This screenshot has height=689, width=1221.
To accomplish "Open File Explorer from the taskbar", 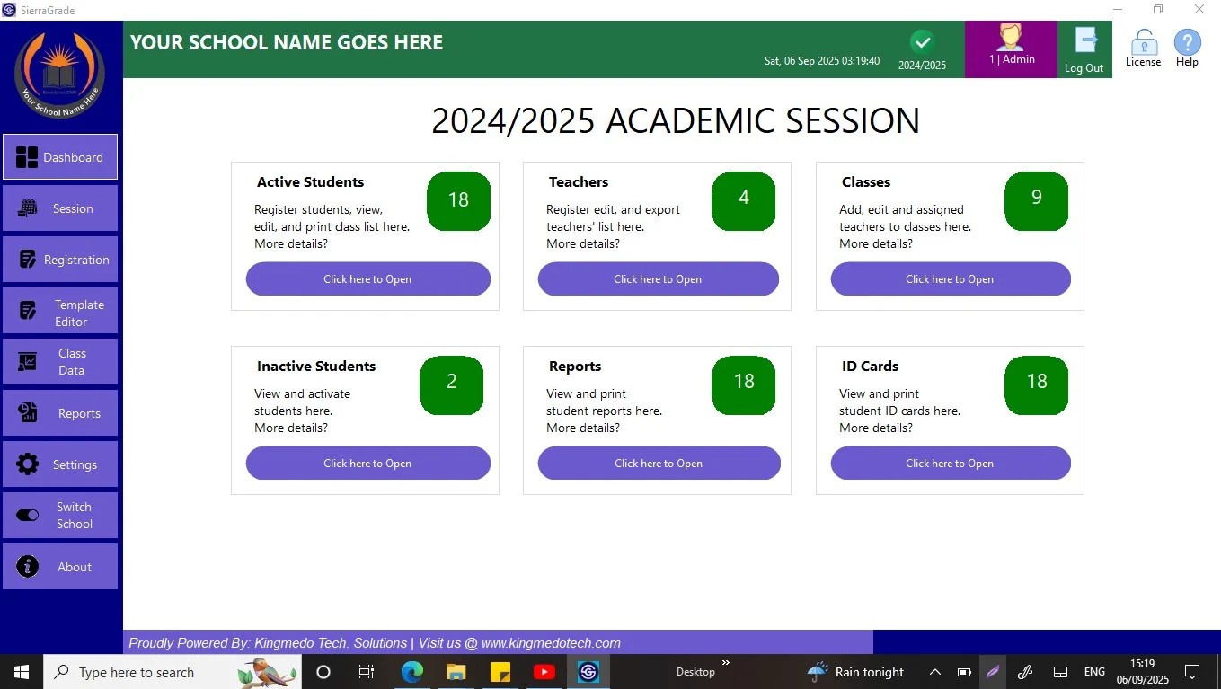I will (x=456, y=672).
